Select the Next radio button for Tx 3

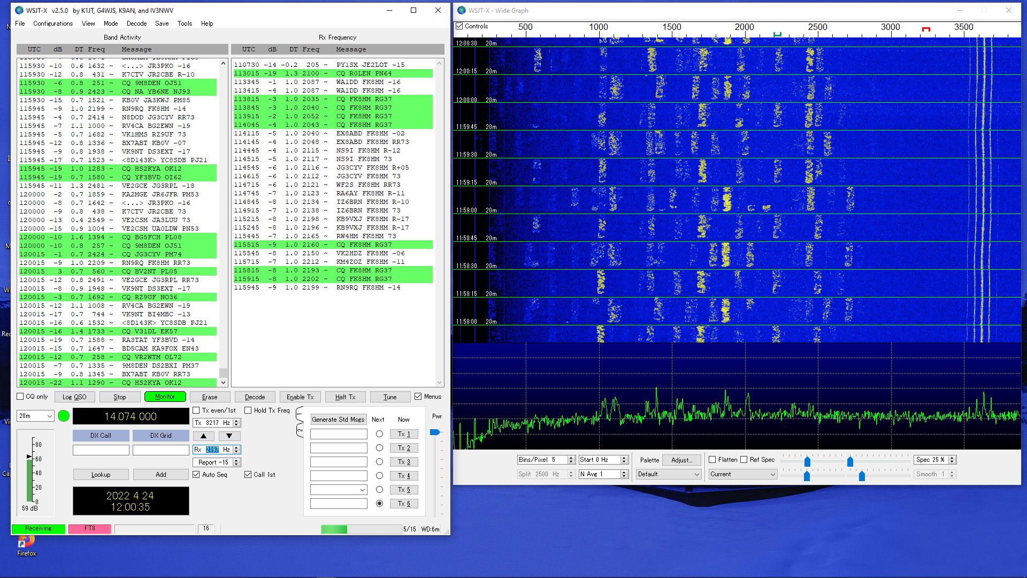[379, 462]
